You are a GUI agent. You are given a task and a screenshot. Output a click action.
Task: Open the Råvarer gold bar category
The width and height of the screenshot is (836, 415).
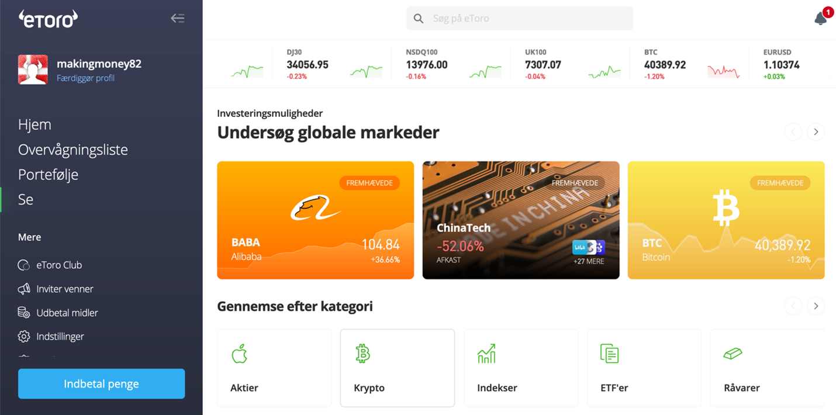click(767, 368)
